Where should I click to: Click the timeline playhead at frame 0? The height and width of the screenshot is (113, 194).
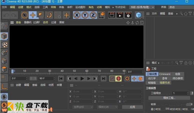[12, 71]
